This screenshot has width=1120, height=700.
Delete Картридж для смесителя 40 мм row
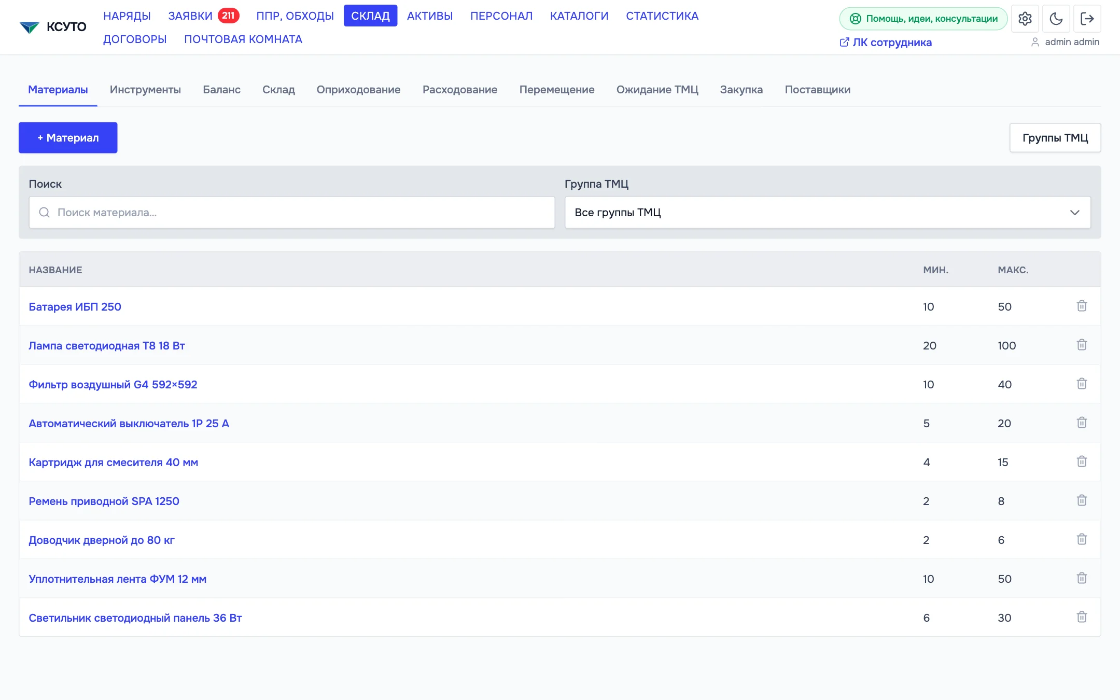[1082, 461]
